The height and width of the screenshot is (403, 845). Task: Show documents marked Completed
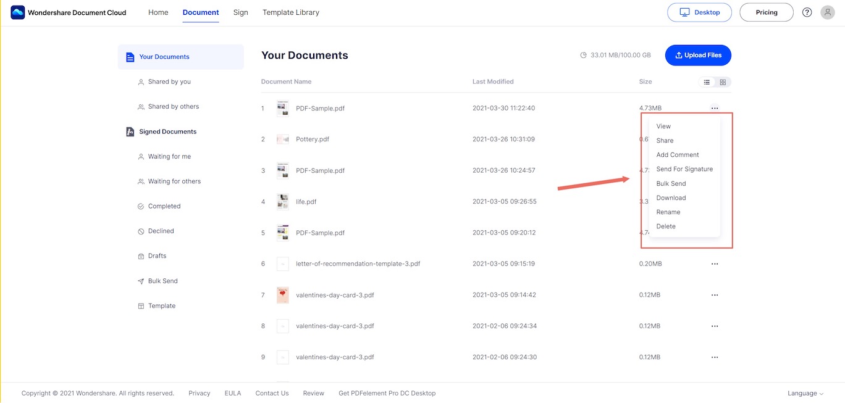(164, 206)
